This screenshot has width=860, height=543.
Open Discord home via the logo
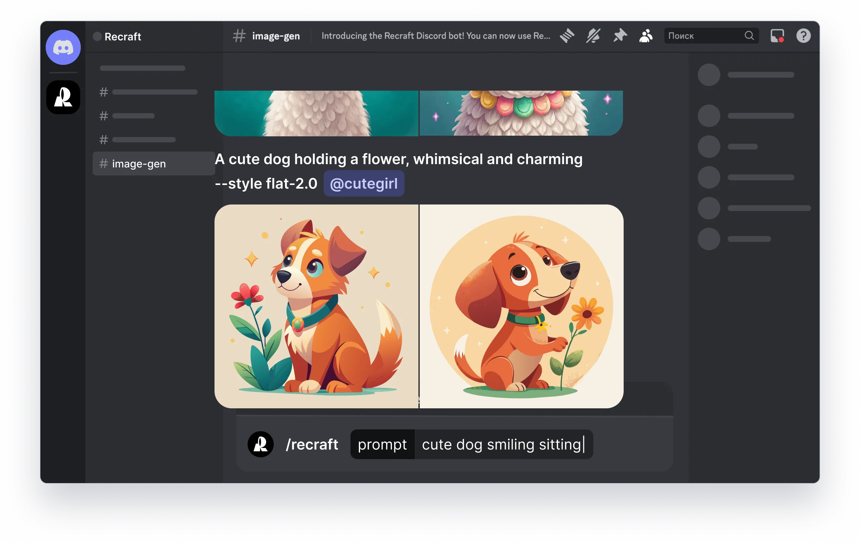tap(63, 47)
